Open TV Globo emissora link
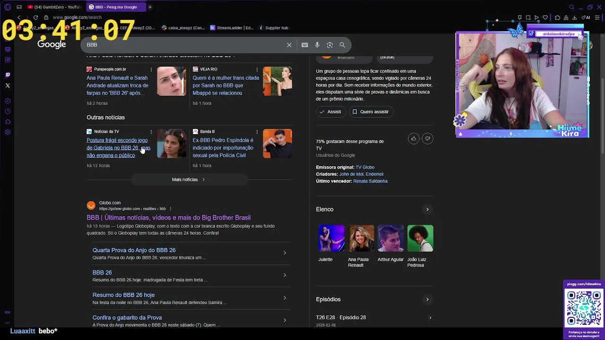This screenshot has width=605, height=340. click(365, 167)
